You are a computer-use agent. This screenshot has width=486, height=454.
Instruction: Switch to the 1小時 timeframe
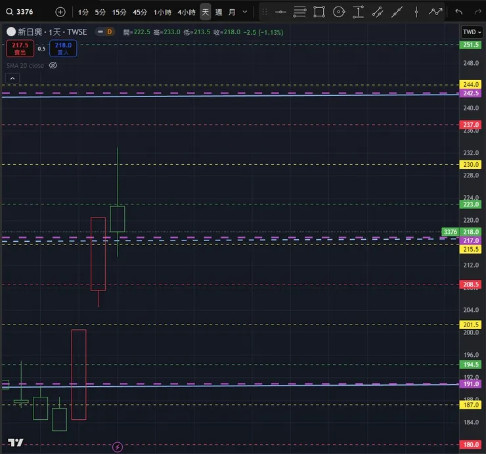click(162, 12)
